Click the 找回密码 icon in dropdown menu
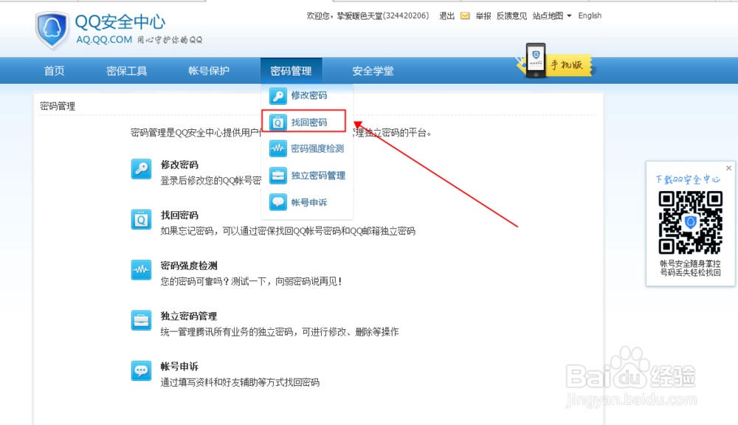738x425 pixels. tap(277, 122)
